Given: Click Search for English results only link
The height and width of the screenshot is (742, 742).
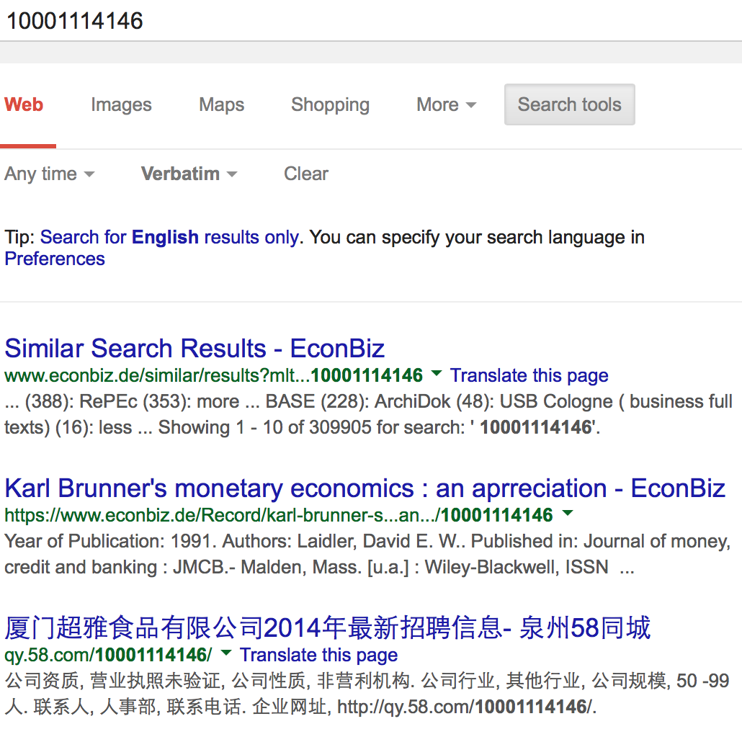Looking at the screenshot, I should point(169,238).
